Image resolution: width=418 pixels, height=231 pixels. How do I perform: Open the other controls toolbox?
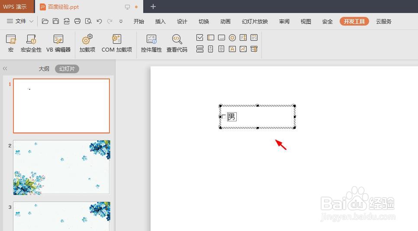(254, 49)
